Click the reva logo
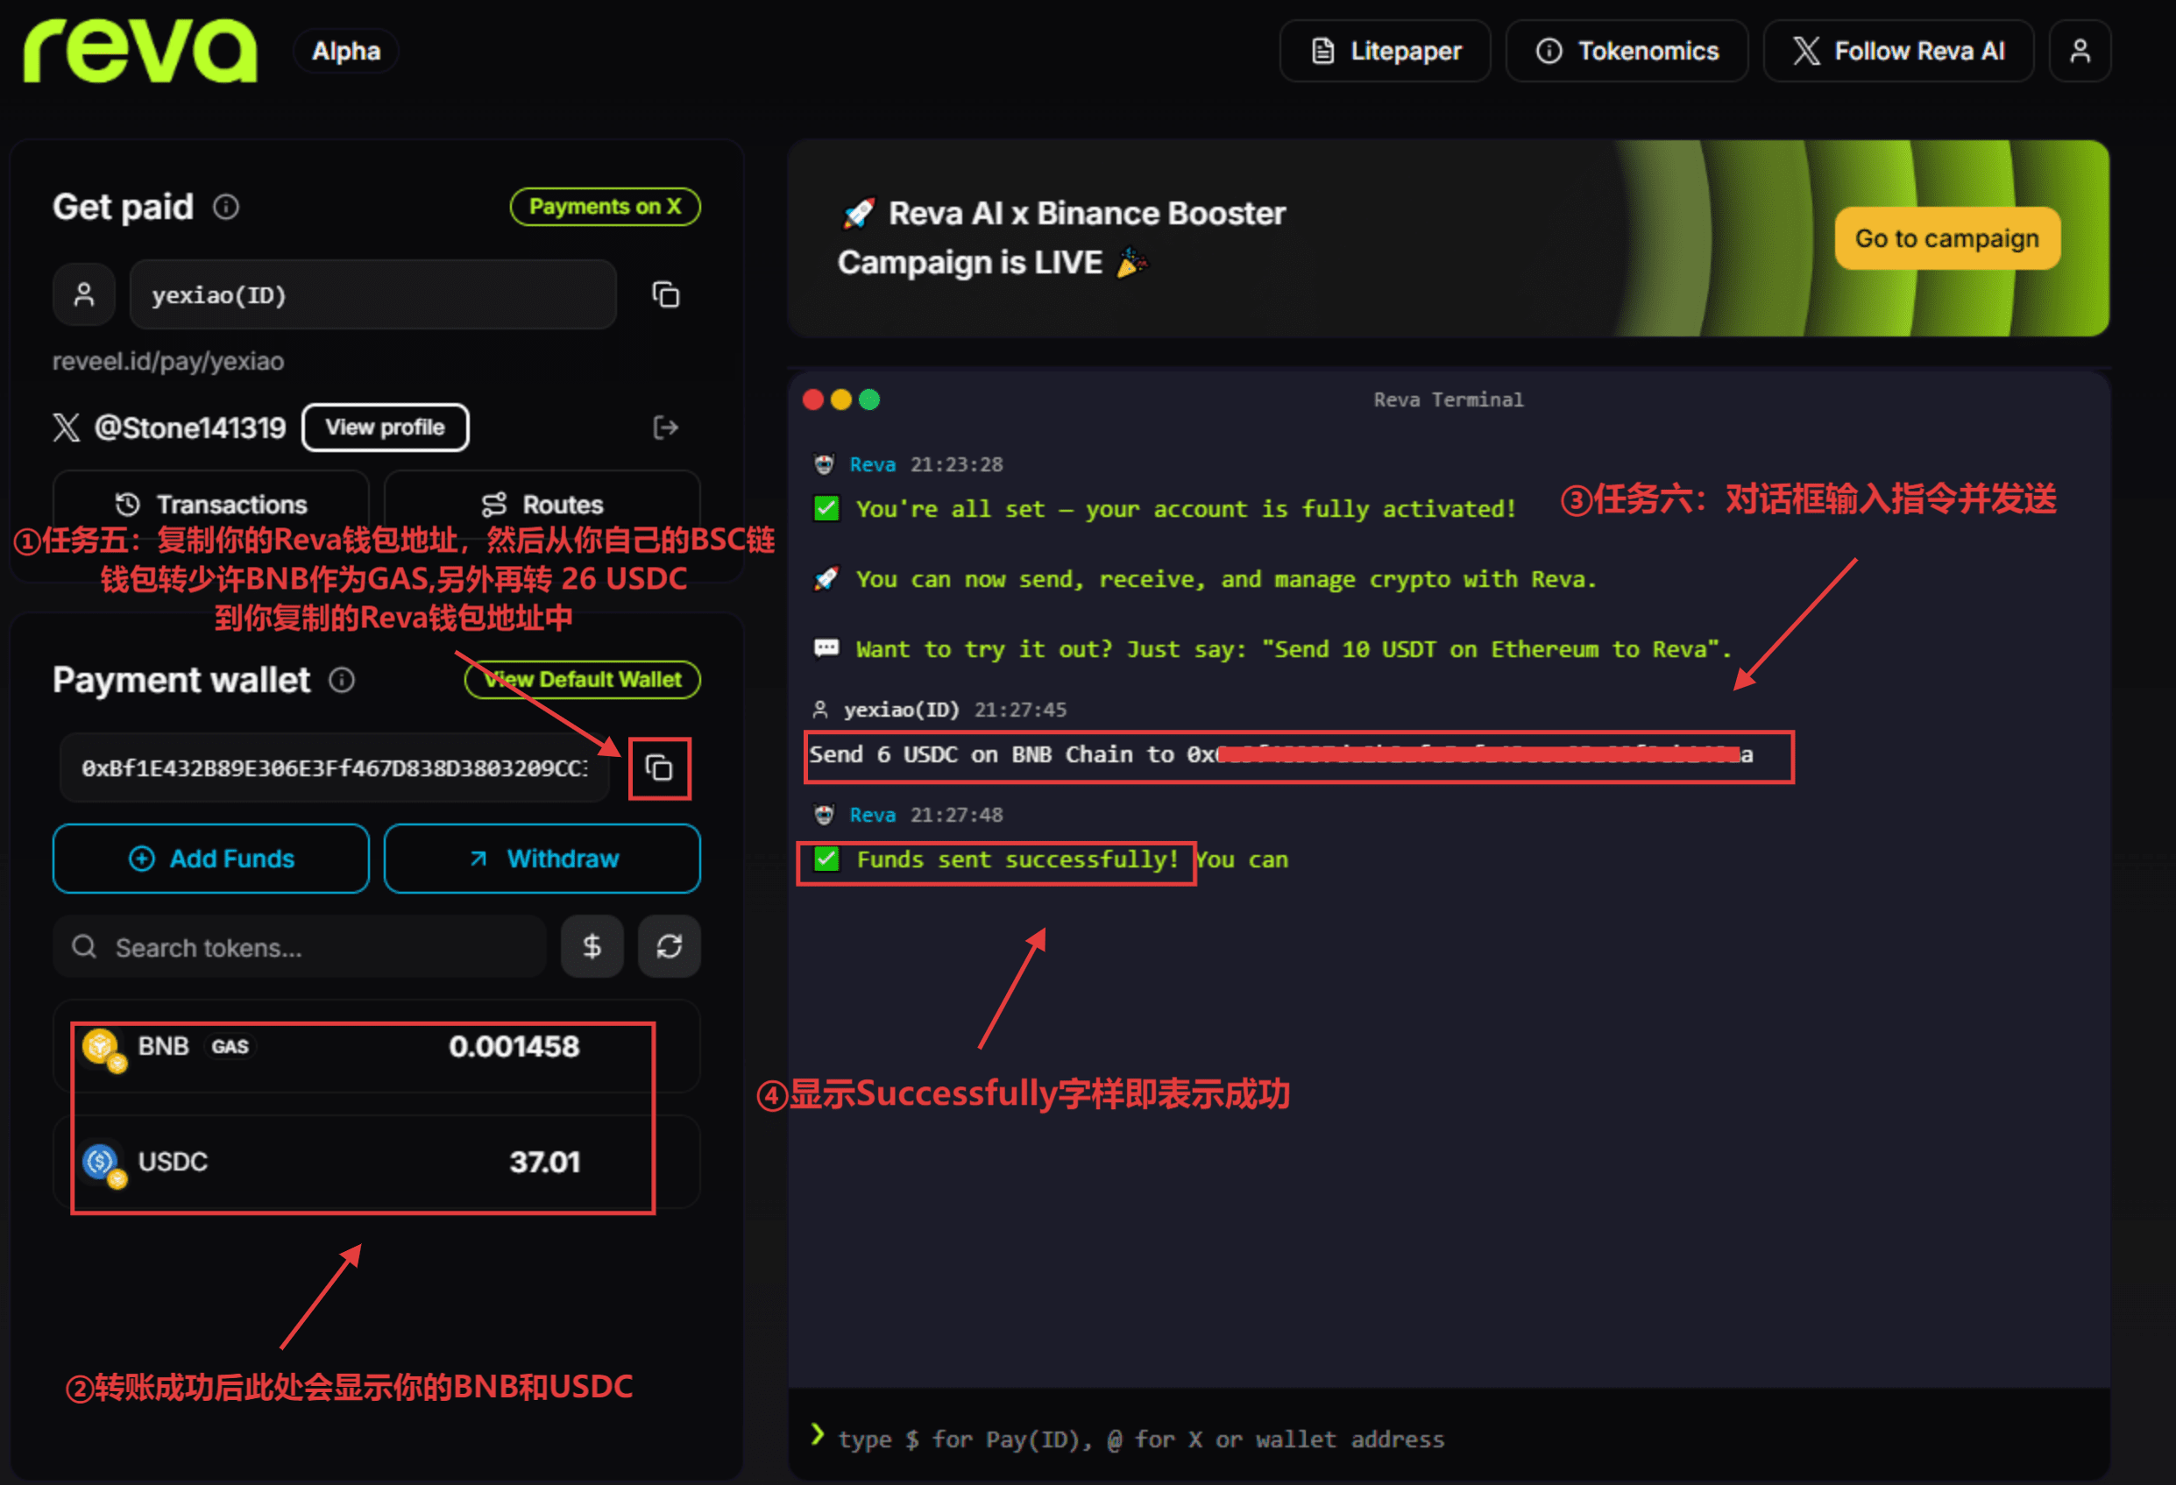Viewport: 2176px width, 1485px height. (140, 51)
